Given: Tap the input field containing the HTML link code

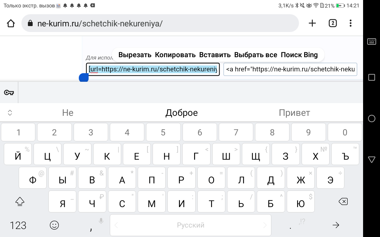Looking at the screenshot, I should pos(290,69).
